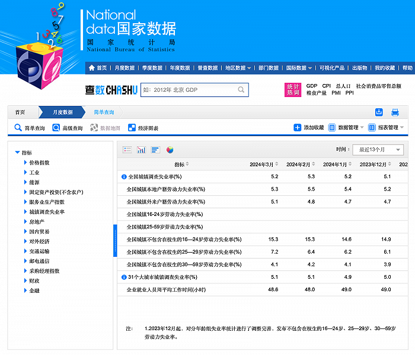Open 我的收藏 in the top navigation
The width and height of the screenshot is (415, 355).
[385, 68]
